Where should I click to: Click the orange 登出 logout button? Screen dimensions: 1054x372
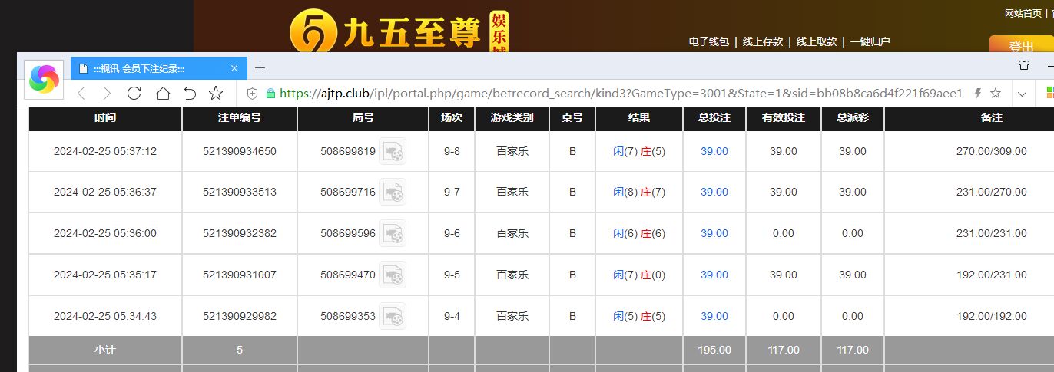1021,44
